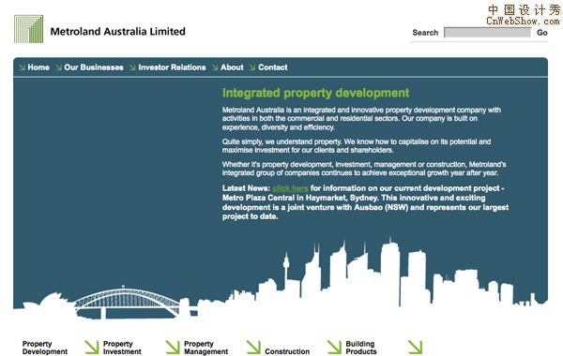Click the green arrow after Building Products
The image size is (563, 356).
coord(415,347)
